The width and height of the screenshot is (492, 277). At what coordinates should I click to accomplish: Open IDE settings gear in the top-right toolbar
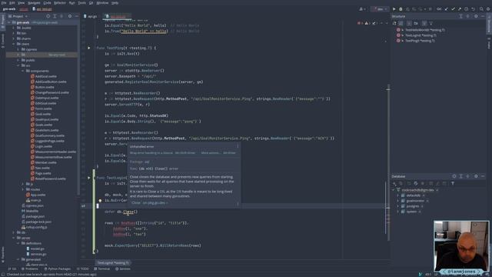pyautogui.click(x=488, y=9)
